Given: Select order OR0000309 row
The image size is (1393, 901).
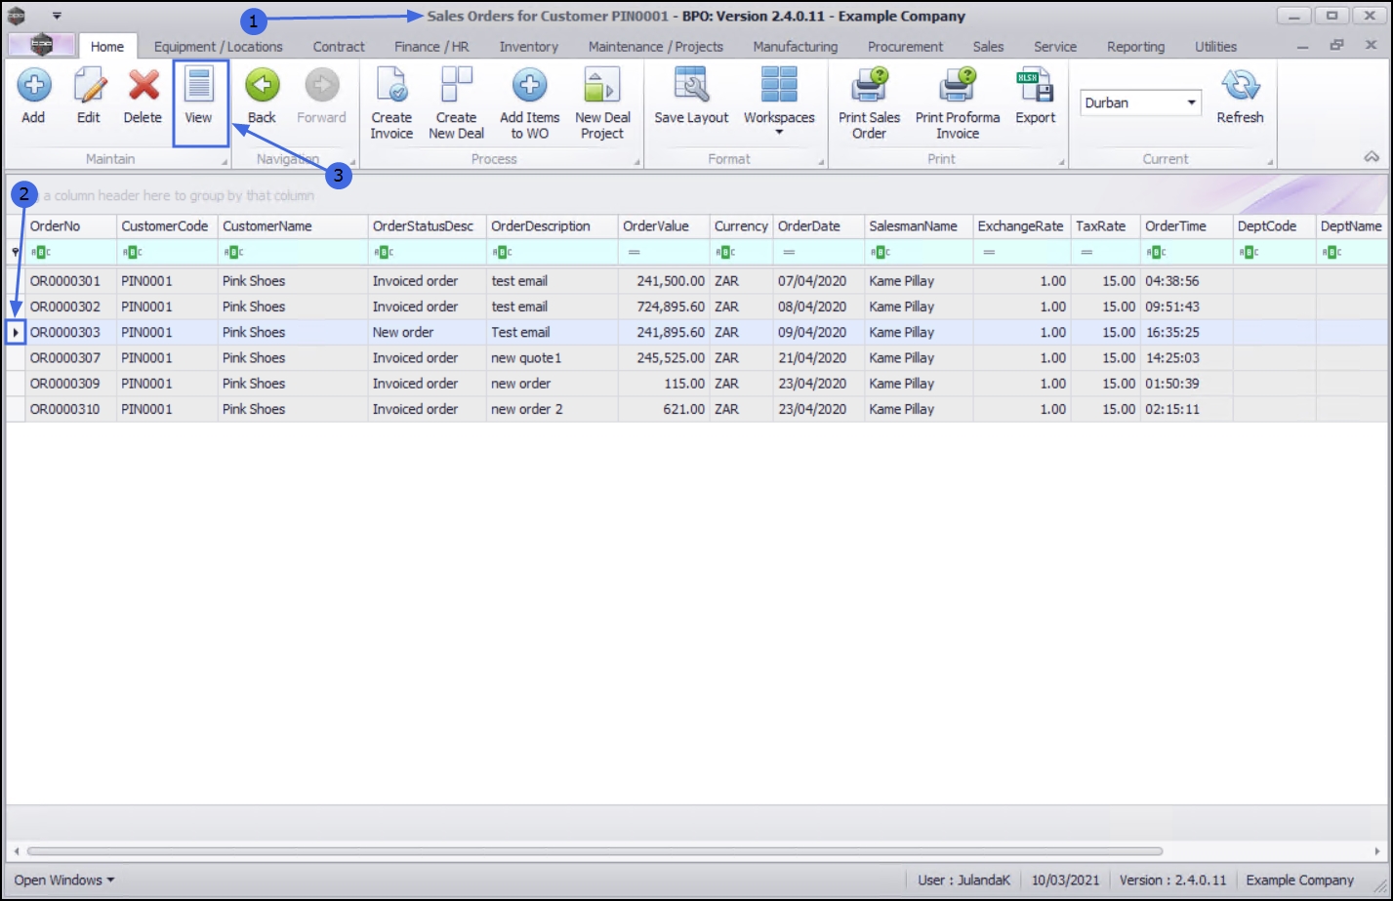Looking at the screenshot, I should [x=697, y=384].
